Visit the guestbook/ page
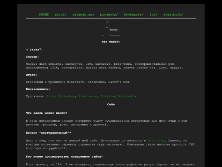The height and width of the screenshot is (167, 222). (173, 14)
